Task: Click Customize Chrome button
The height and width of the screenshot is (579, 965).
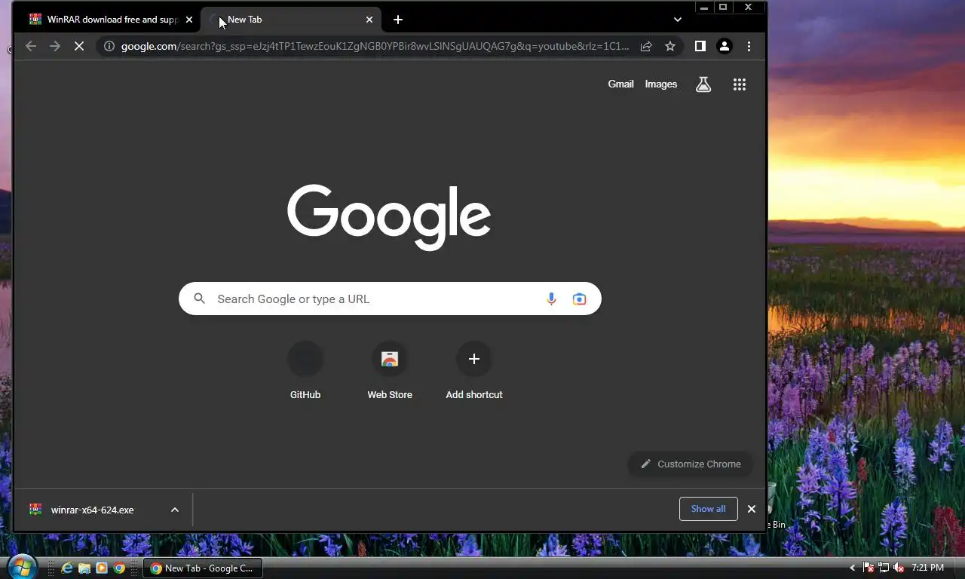Action: tap(691, 464)
